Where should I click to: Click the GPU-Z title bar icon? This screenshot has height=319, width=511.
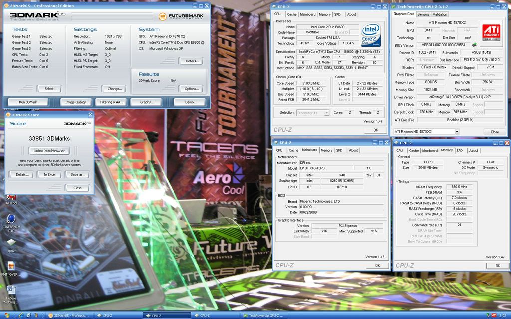[x=394, y=6]
